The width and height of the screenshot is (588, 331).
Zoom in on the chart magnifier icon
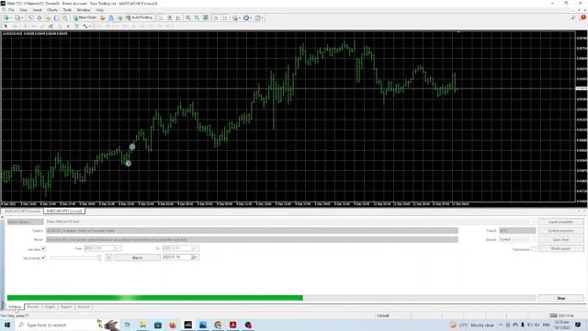click(x=188, y=17)
